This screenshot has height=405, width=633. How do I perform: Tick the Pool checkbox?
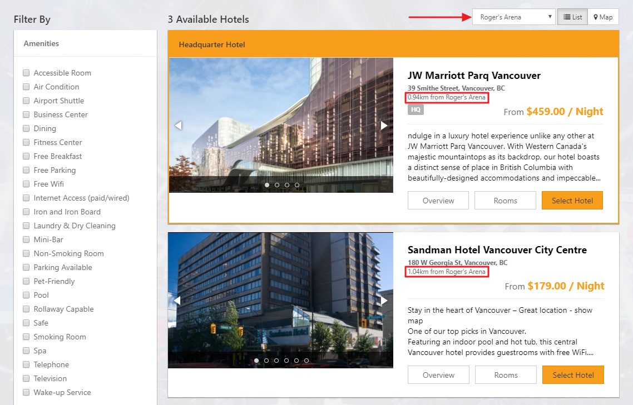26,296
